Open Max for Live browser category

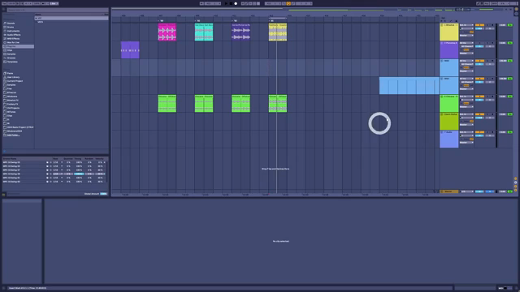point(13,42)
